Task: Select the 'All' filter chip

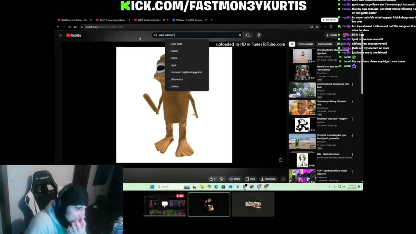Action: tap(292, 44)
